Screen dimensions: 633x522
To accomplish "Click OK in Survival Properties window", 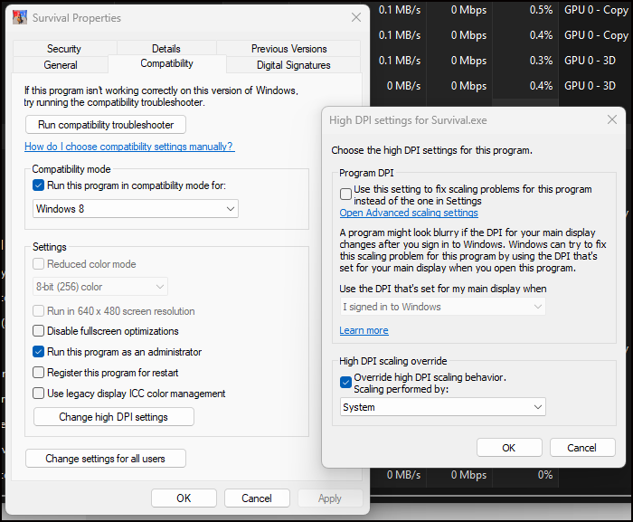I will (x=184, y=498).
